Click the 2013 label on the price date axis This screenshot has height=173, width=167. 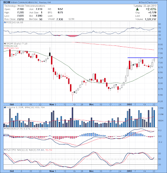pyautogui.click(x=129, y=104)
